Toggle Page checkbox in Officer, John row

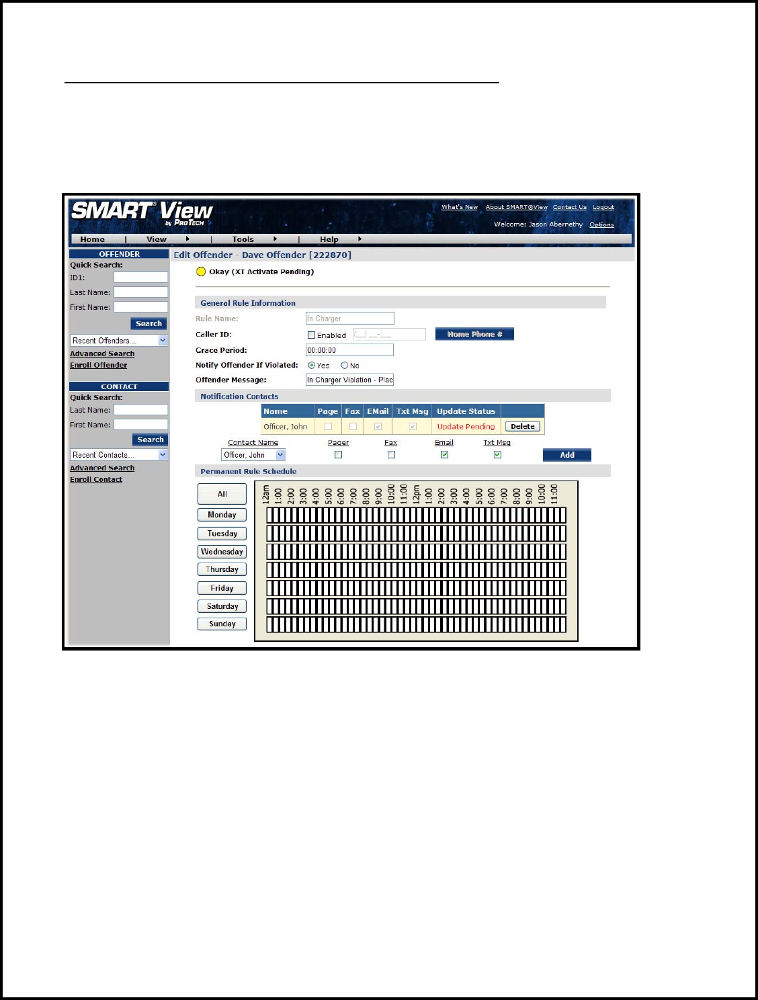click(x=328, y=426)
